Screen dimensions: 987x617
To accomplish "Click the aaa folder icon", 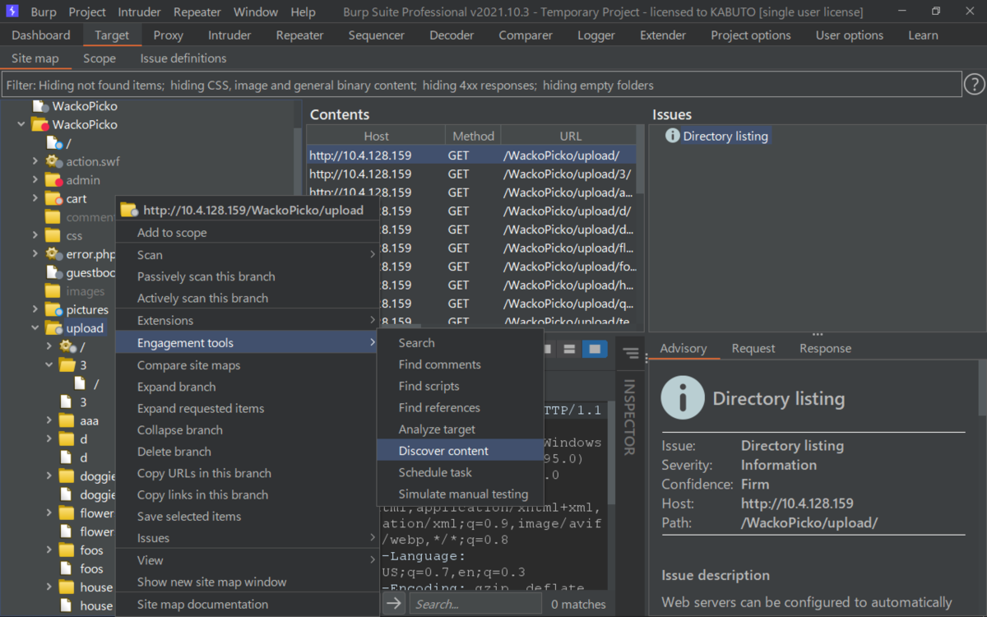I will pyautogui.click(x=67, y=420).
